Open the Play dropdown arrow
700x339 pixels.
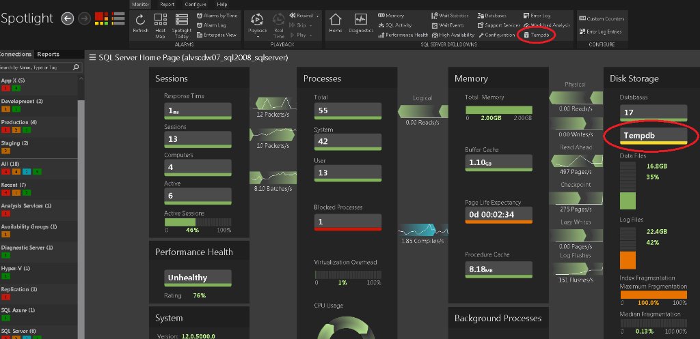311,35
